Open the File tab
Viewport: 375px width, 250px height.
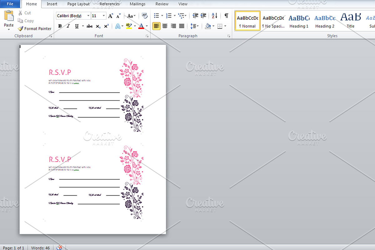click(x=10, y=4)
